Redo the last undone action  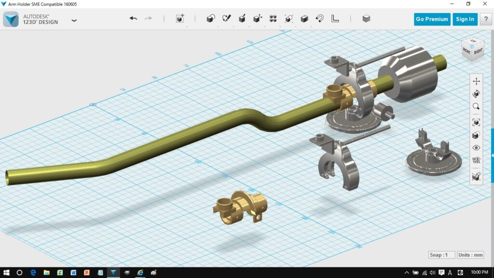click(x=149, y=19)
